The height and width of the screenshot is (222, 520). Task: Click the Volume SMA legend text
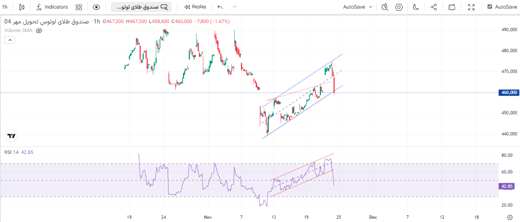(18, 30)
